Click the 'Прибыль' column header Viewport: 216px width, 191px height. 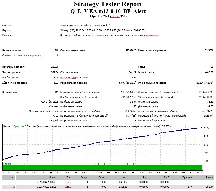tap(187, 178)
